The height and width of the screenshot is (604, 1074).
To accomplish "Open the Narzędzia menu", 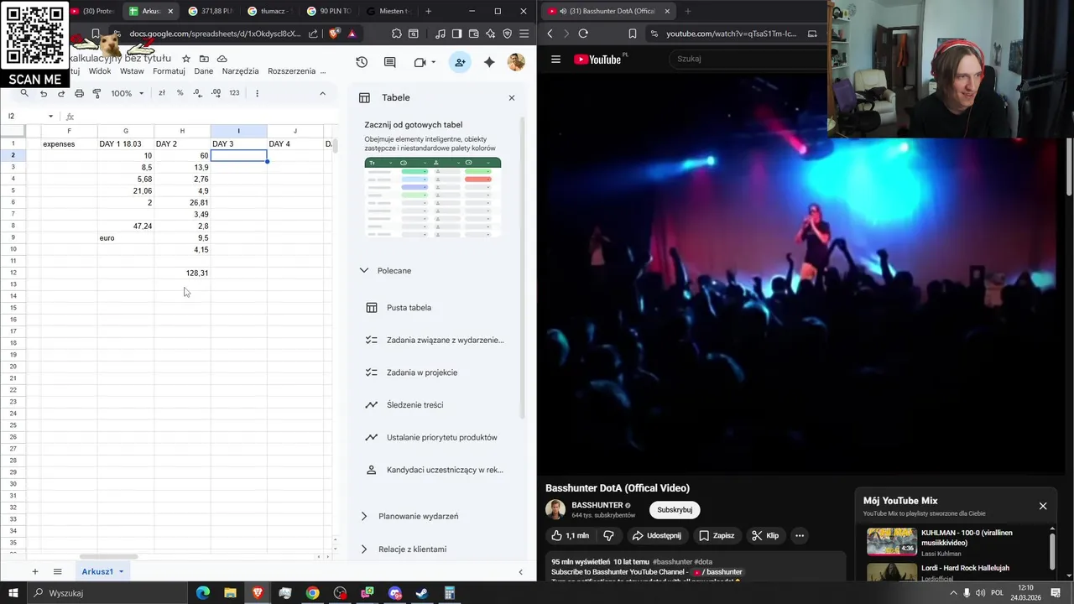I will pos(241,71).
